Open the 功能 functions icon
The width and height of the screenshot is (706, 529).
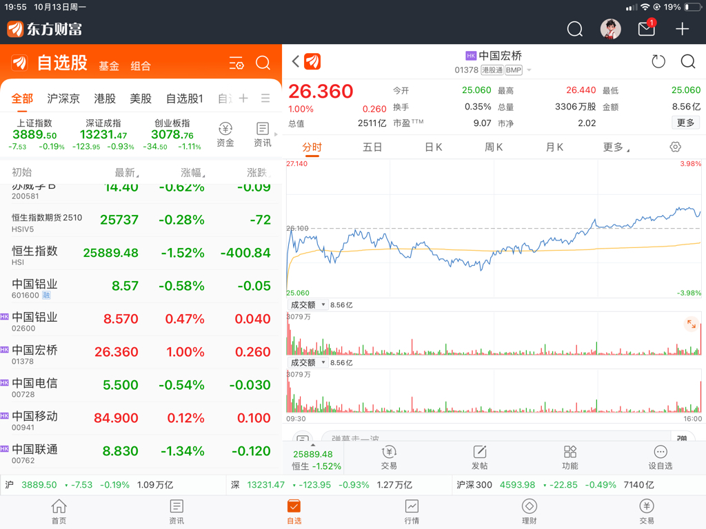[570, 457]
